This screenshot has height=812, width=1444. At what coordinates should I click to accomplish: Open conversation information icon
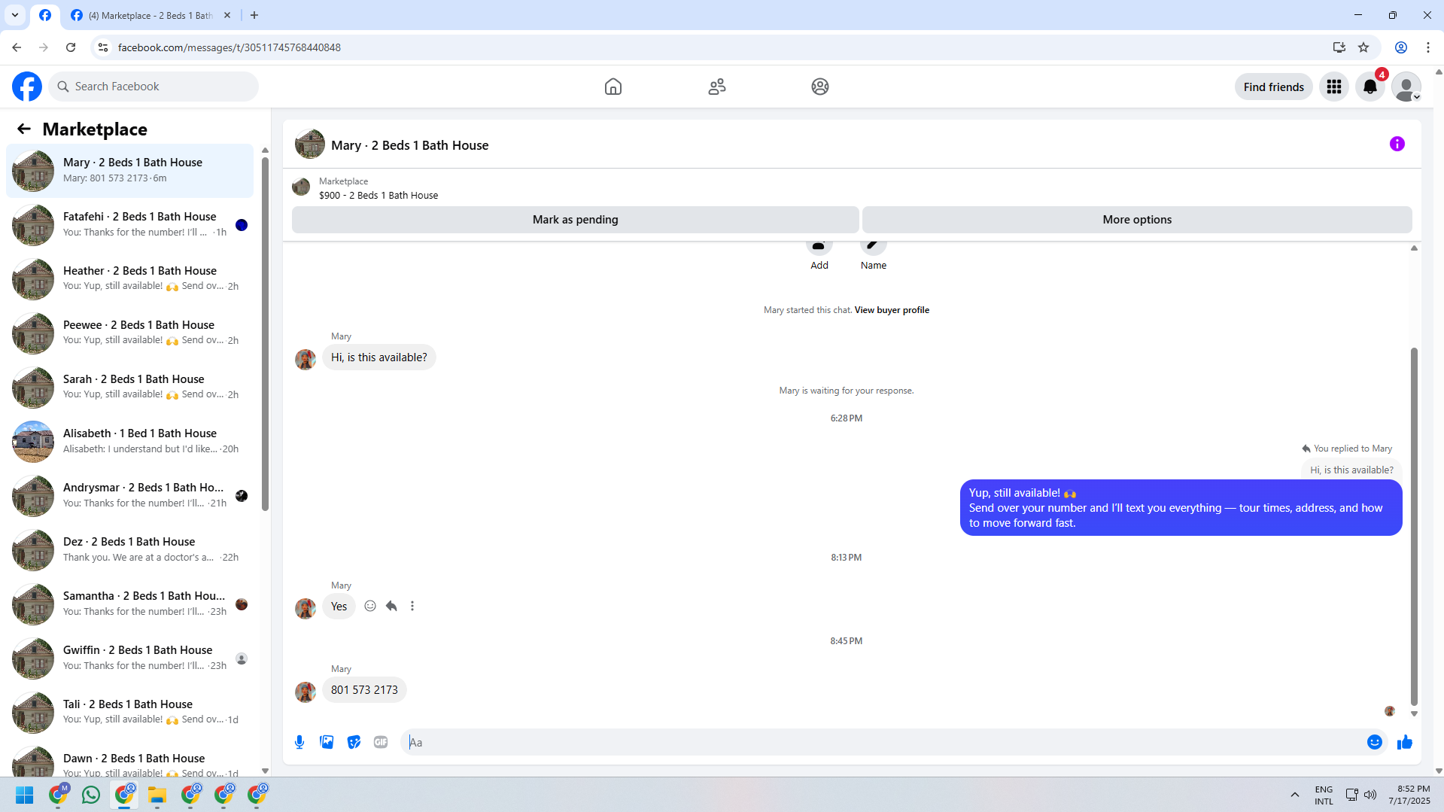tap(1397, 144)
